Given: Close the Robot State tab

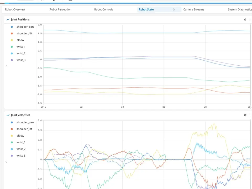Looking at the screenshot, I should pyautogui.click(x=174, y=9).
